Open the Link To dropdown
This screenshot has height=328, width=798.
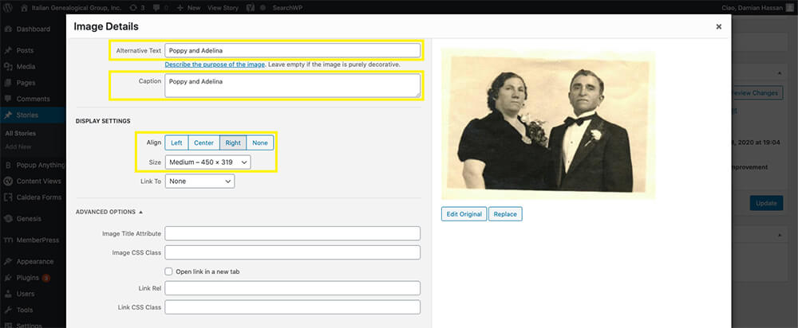(x=199, y=182)
